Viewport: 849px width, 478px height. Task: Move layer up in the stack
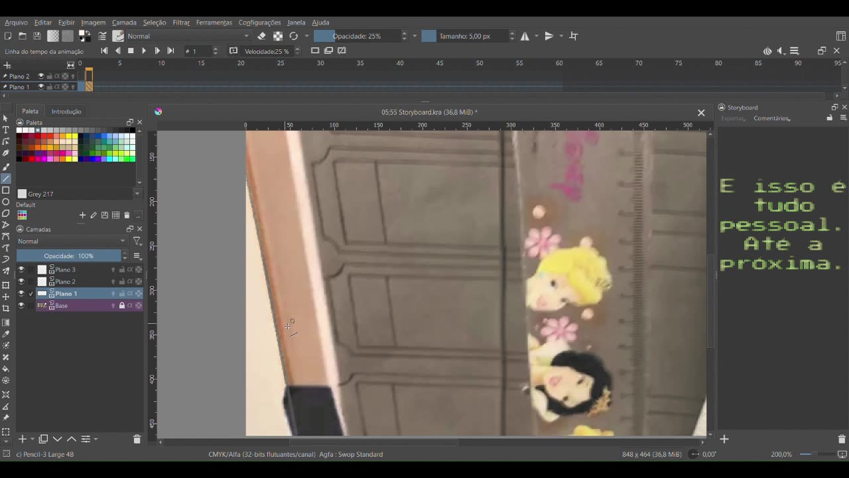pyautogui.click(x=72, y=439)
